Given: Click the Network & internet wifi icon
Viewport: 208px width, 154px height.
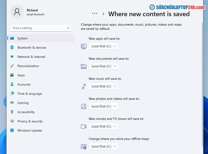Looking at the screenshot, I should click(12, 57).
